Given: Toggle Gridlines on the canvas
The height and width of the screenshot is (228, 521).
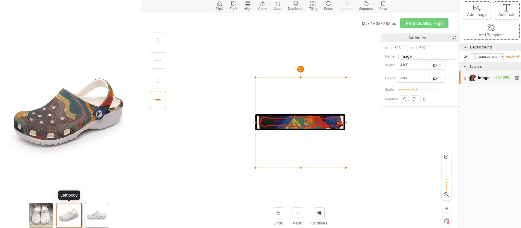Looking at the screenshot, I should point(319,213).
